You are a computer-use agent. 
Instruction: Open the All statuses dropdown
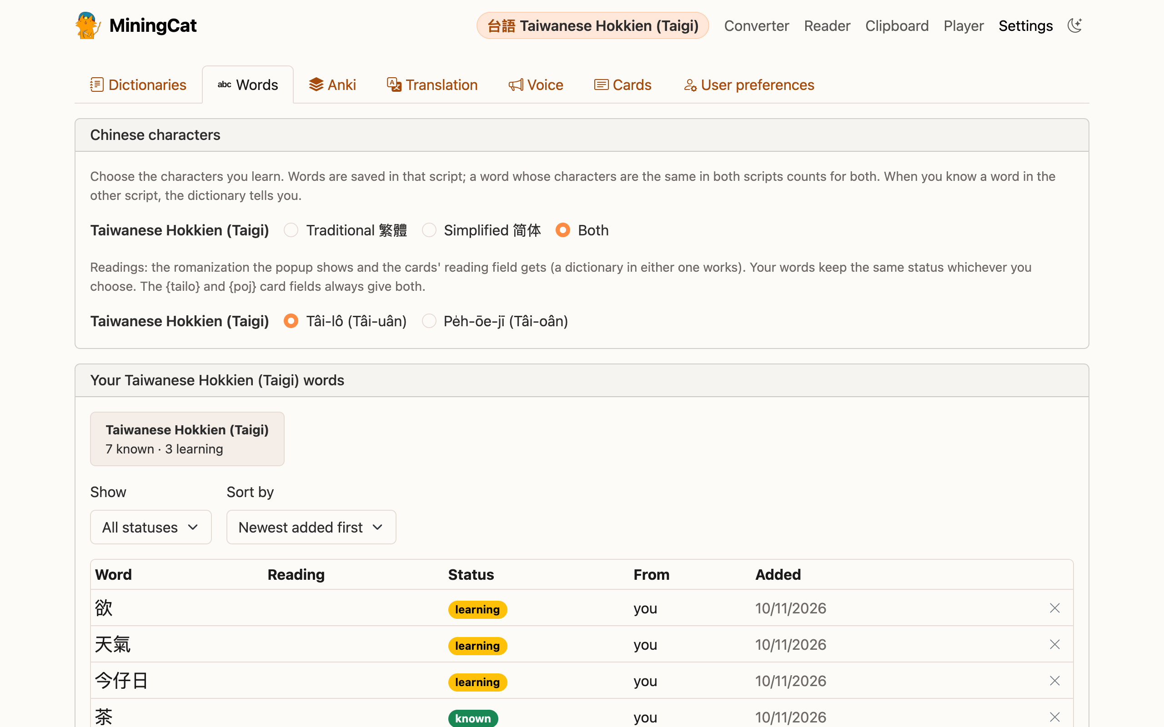[151, 528]
